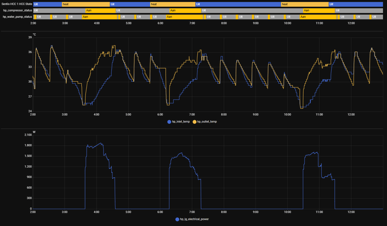
Task: Select the HCC State heat segment between 5:40 and 7:05
Action: [173, 4]
